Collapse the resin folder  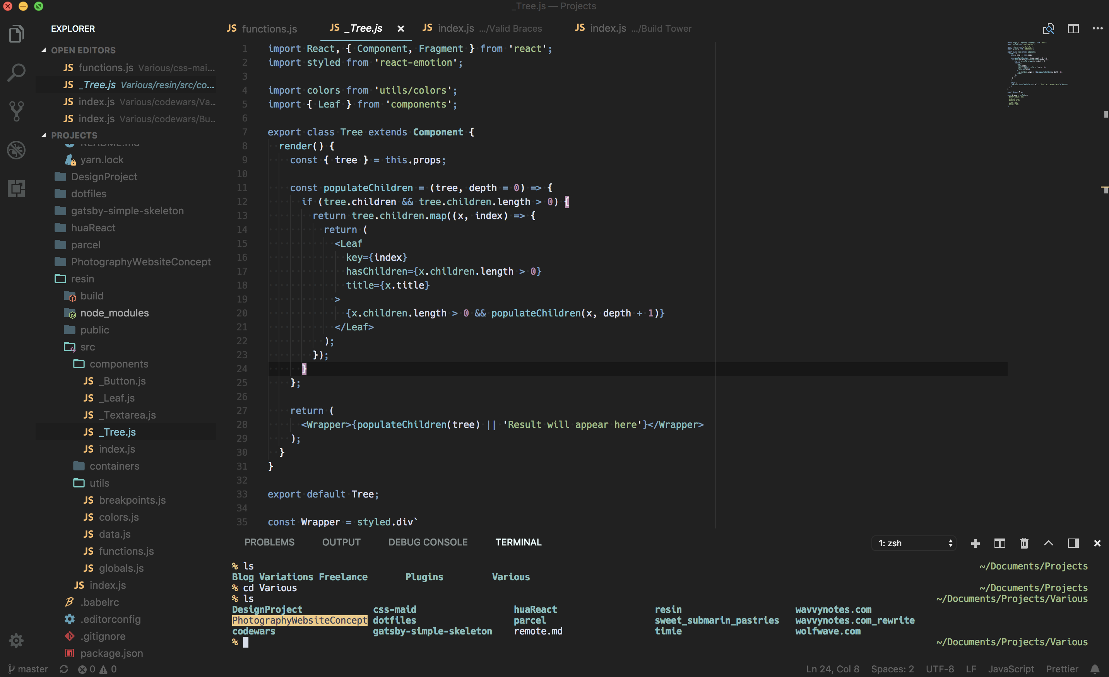click(x=82, y=279)
